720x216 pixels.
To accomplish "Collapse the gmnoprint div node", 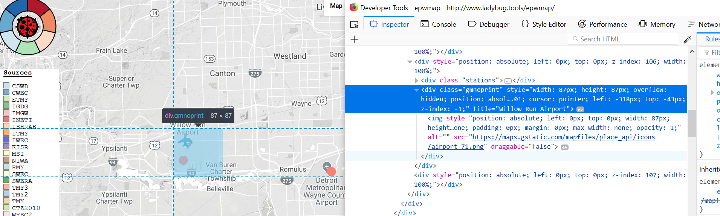I will coord(416,90).
